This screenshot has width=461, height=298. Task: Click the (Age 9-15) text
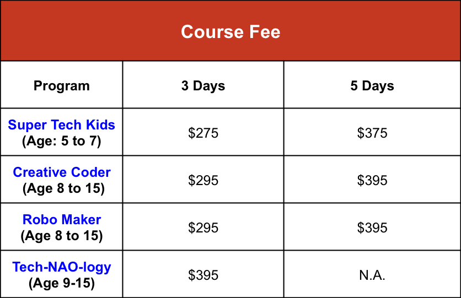(x=62, y=283)
